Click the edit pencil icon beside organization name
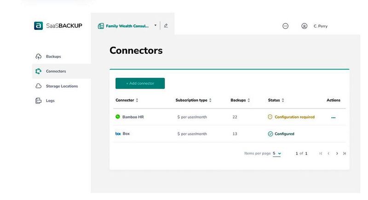Screen dimensions: 368x200 pos(166,26)
